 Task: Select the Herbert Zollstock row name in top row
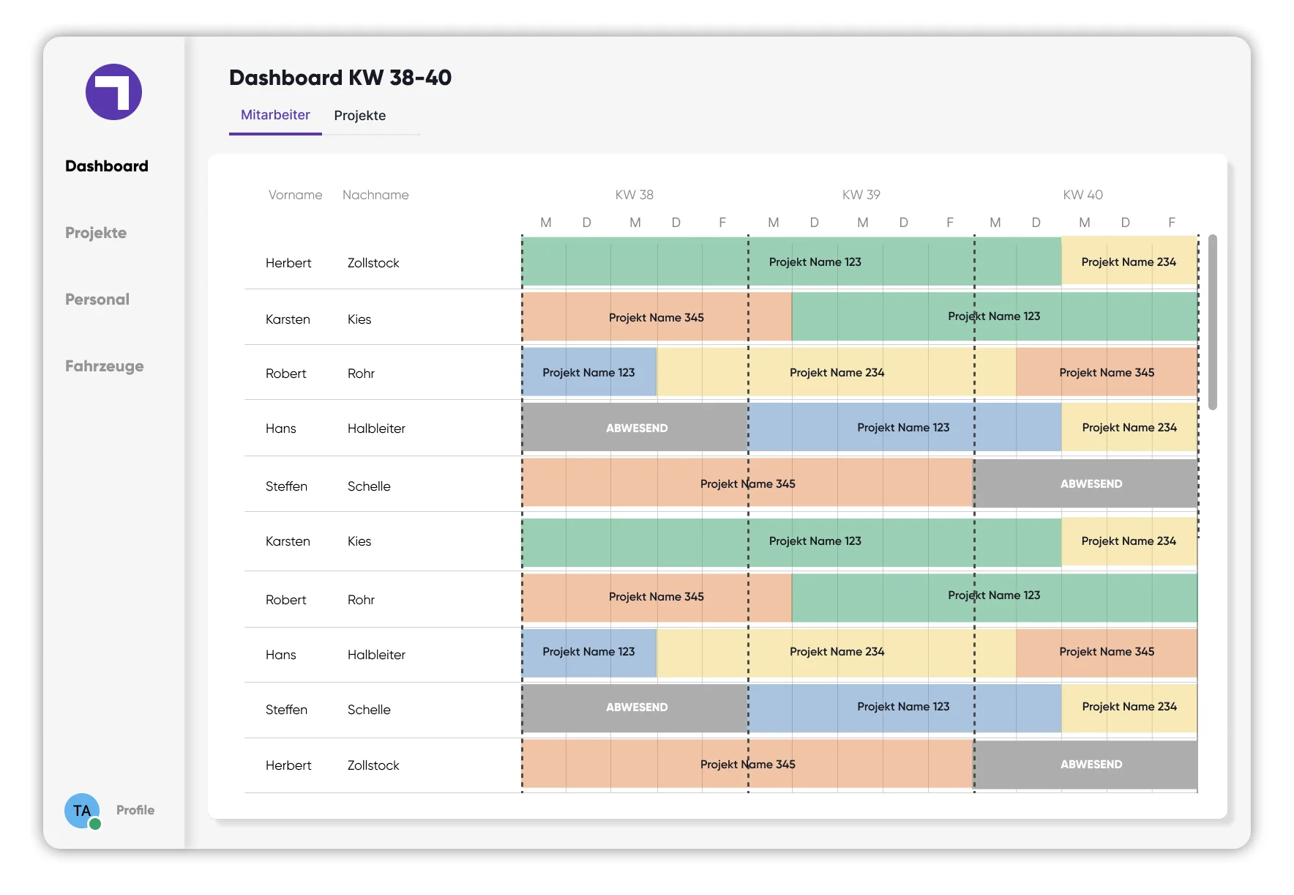[332, 263]
